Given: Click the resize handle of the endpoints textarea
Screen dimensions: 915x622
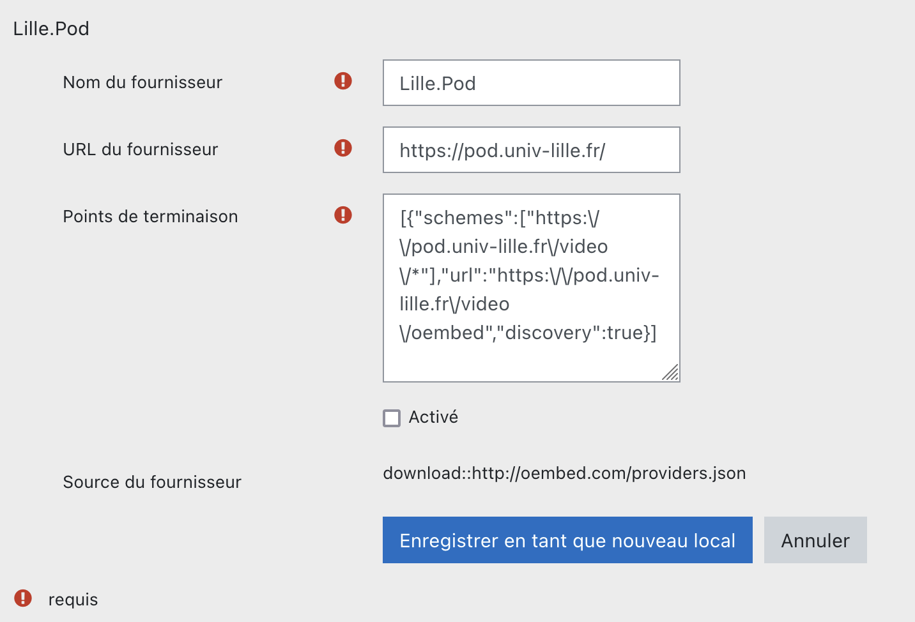Looking at the screenshot, I should tap(670, 372).
